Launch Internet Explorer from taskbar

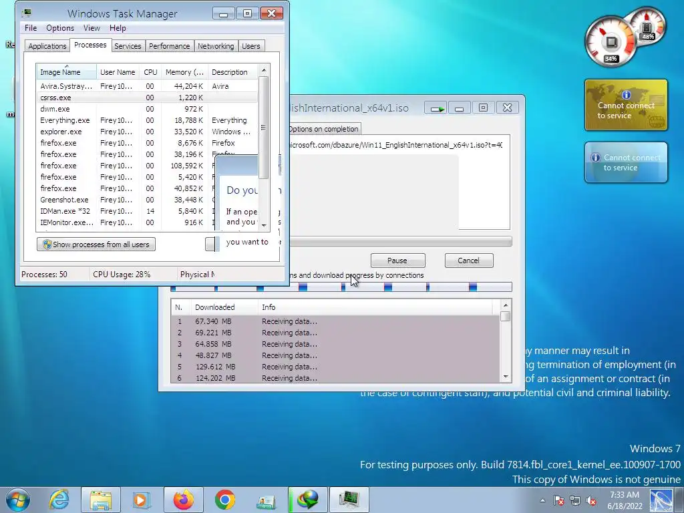(x=59, y=500)
